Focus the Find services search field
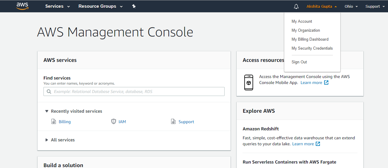 [x=134, y=91]
